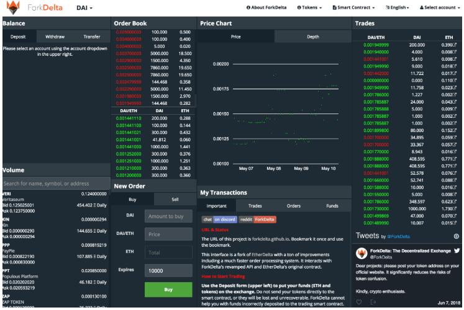This screenshot has height=310, width=464.
Task: Click the Tweets info icon
Action: pyautogui.click(x=457, y=236)
